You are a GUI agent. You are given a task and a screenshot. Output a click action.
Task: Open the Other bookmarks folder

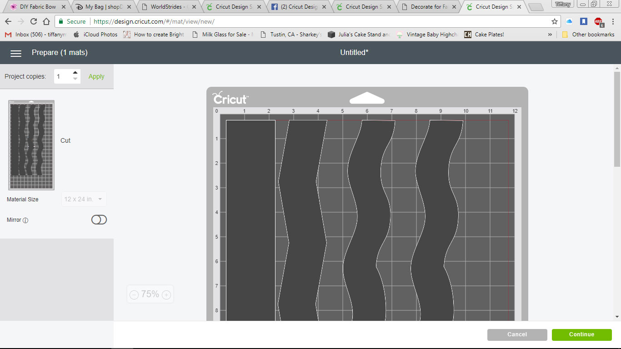tap(588, 35)
